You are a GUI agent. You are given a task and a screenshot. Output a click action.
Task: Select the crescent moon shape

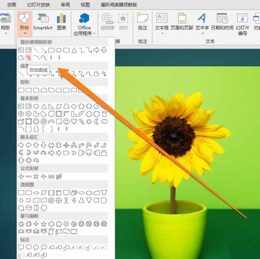coord(96,122)
